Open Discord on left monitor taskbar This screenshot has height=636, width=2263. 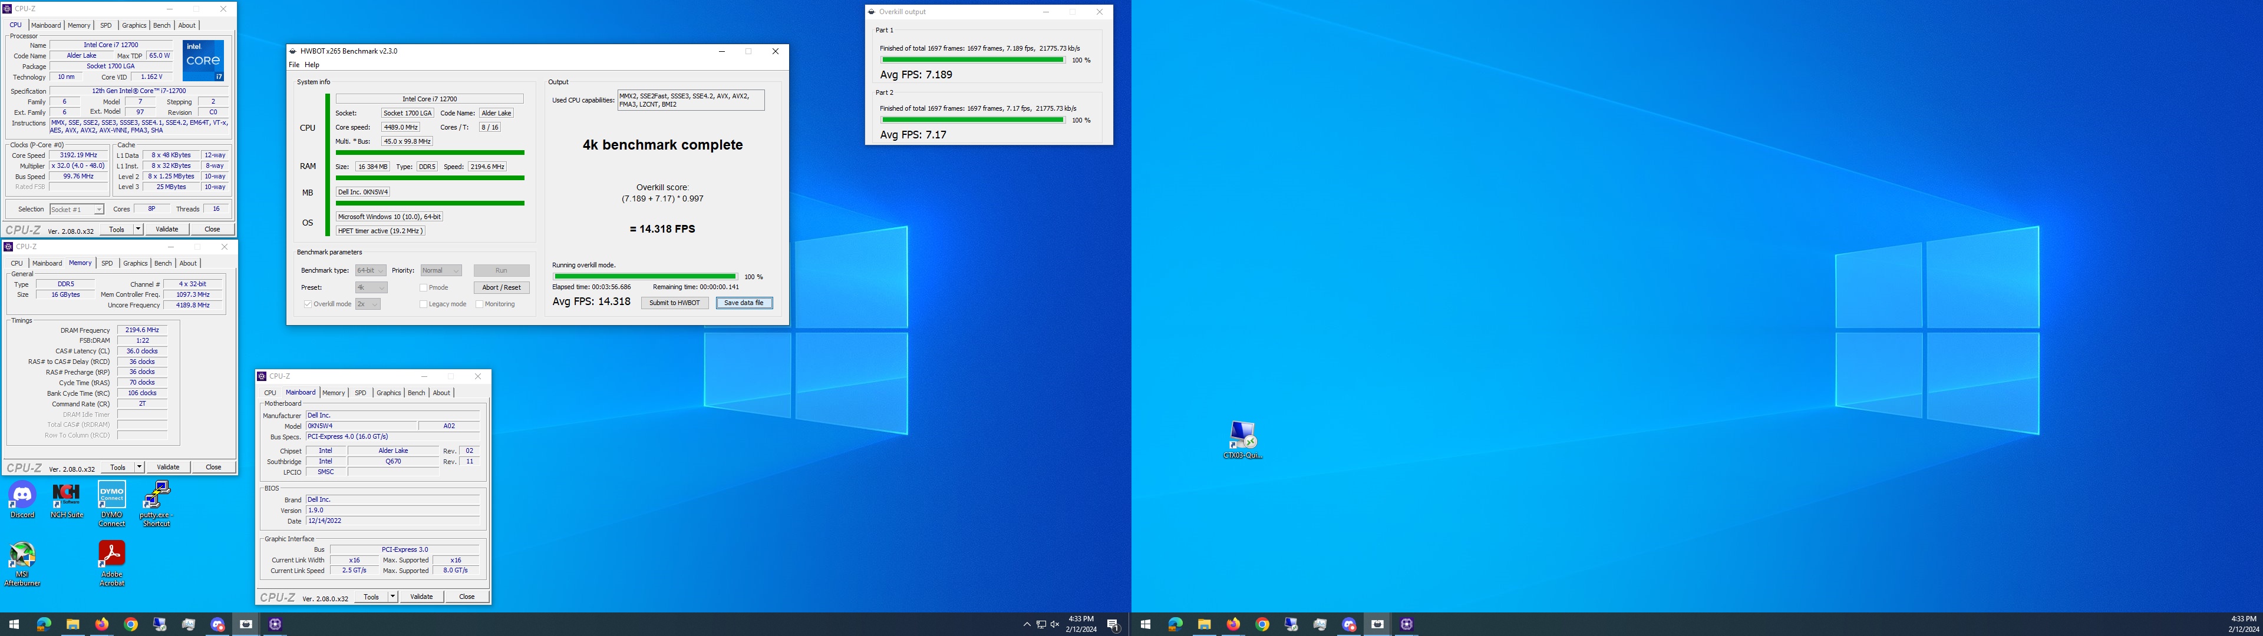point(218,625)
